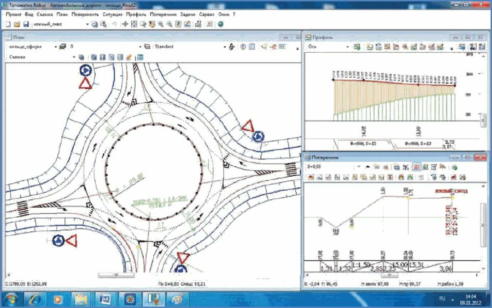
Task: Open project with the folder icon
Action: 17,24
